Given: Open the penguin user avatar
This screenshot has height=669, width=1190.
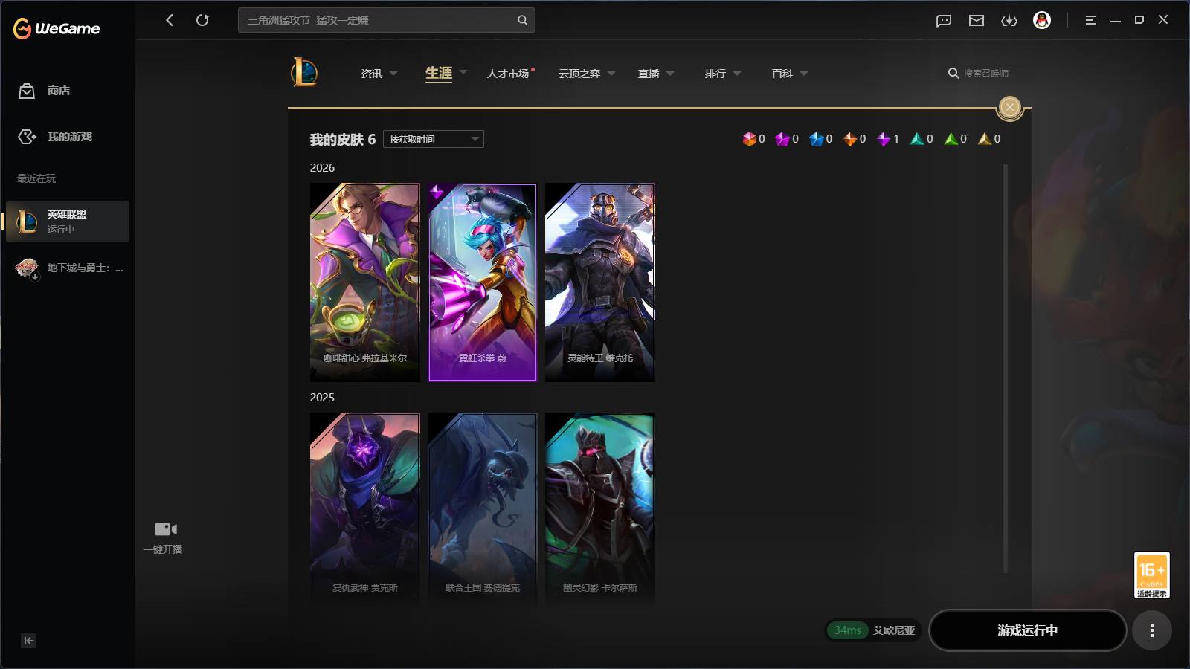Looking at the screenshot, I should [1042, 20].
